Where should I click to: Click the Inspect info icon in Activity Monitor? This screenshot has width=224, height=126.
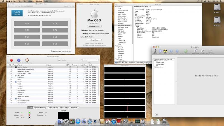(19, 60)
